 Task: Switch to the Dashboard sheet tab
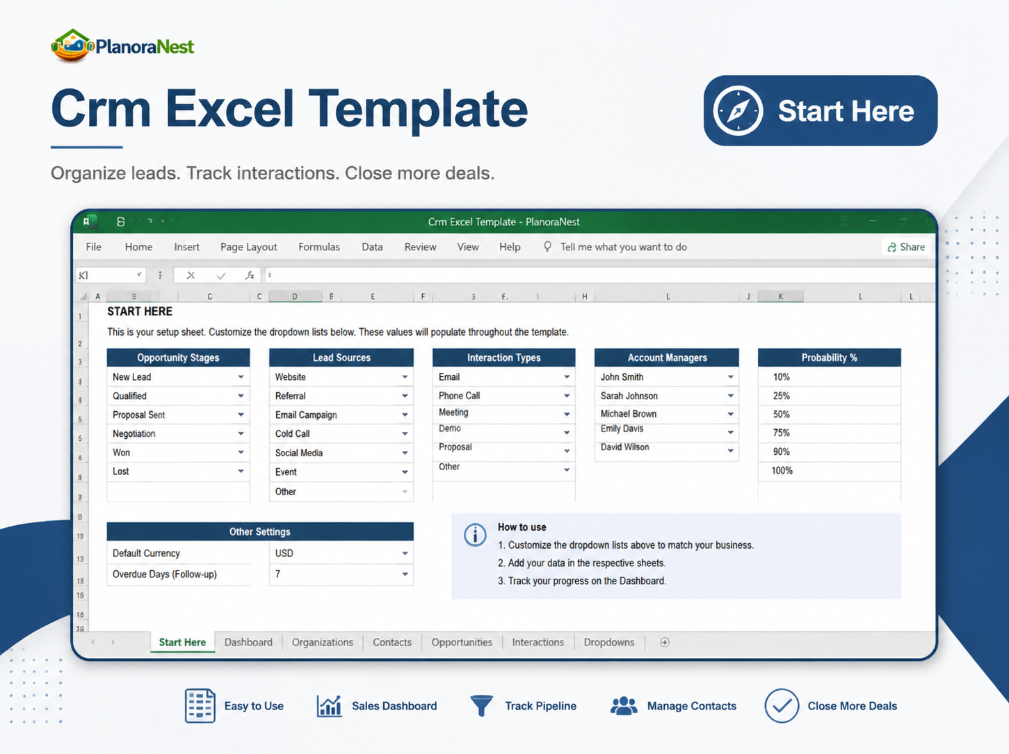(248, 642)
